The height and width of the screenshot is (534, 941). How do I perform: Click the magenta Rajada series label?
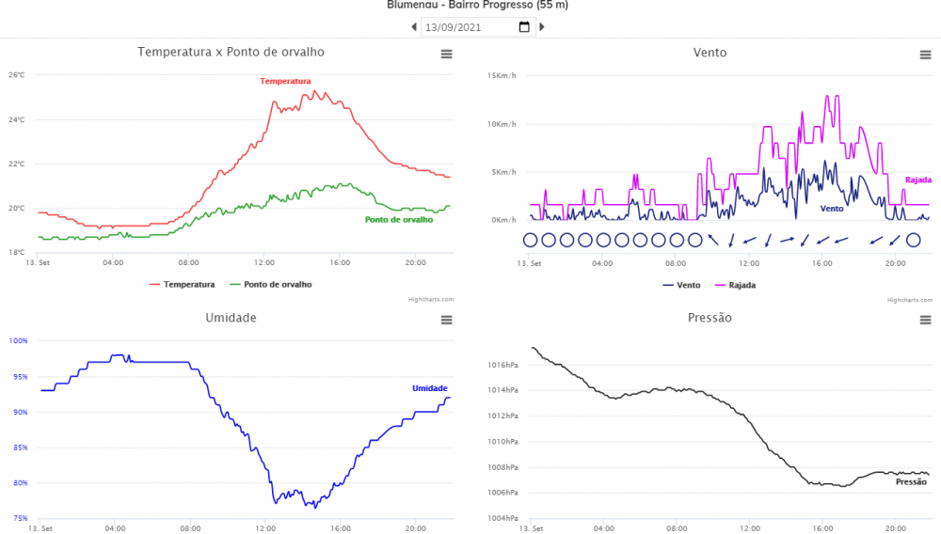(917, 180)
